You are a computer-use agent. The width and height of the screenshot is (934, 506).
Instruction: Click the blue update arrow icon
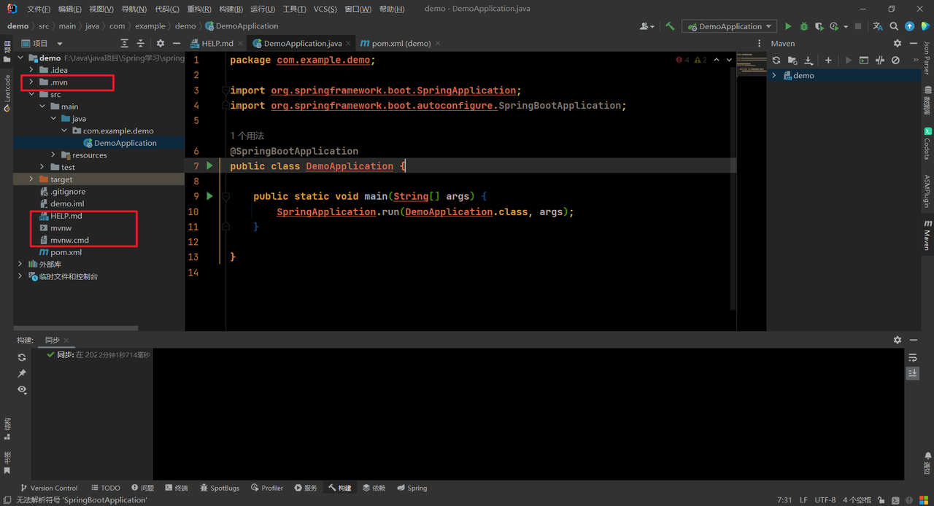click(909, 26)
